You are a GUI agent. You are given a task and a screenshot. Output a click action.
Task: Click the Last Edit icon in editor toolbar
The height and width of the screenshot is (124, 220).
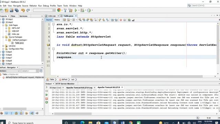[64, 20]
